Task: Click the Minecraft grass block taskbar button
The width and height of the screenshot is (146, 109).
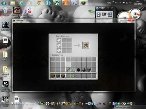Action: coord(83,3)
